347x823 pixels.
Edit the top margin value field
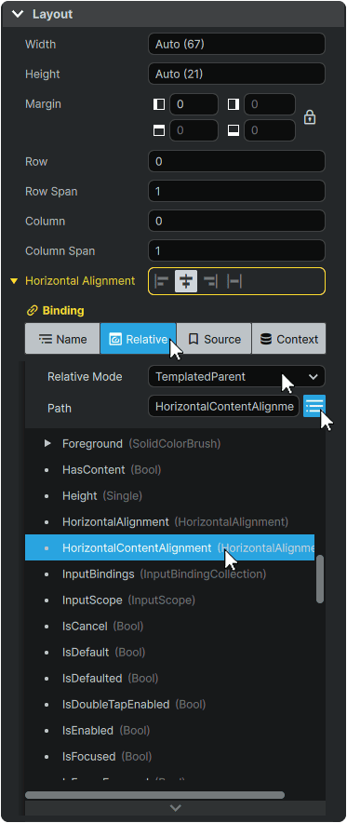194,130
